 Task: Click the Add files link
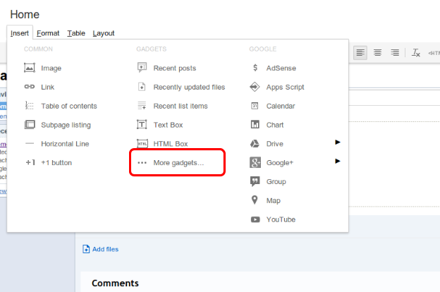[105, 249]
